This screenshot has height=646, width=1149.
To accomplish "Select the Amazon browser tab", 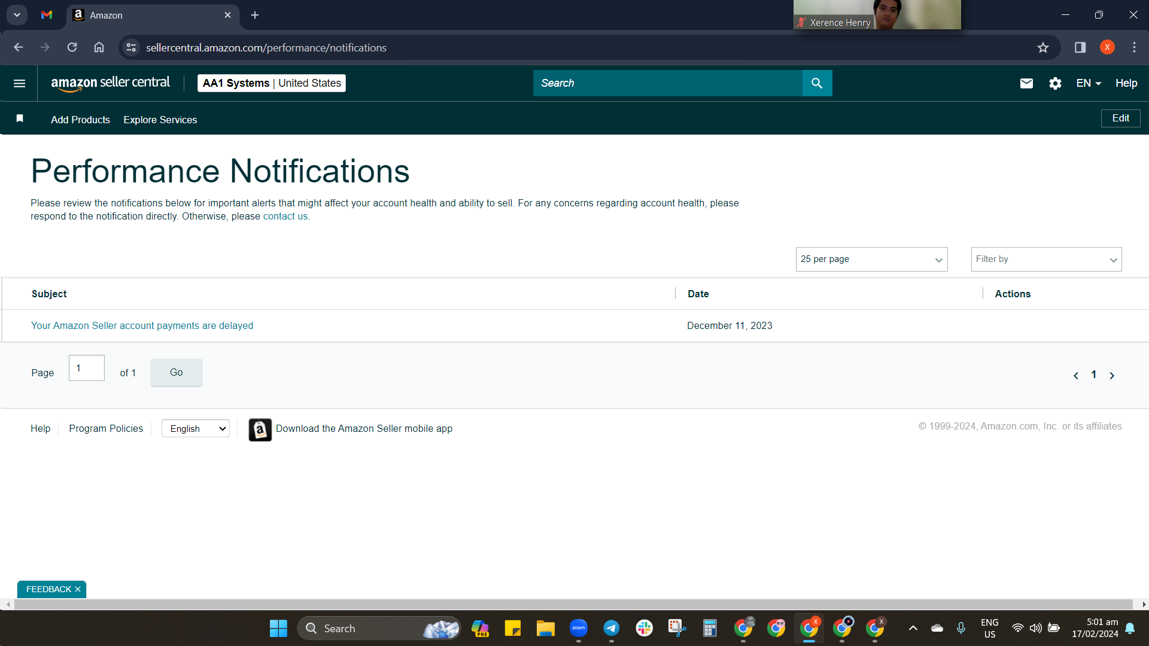I will click(153, 15).
